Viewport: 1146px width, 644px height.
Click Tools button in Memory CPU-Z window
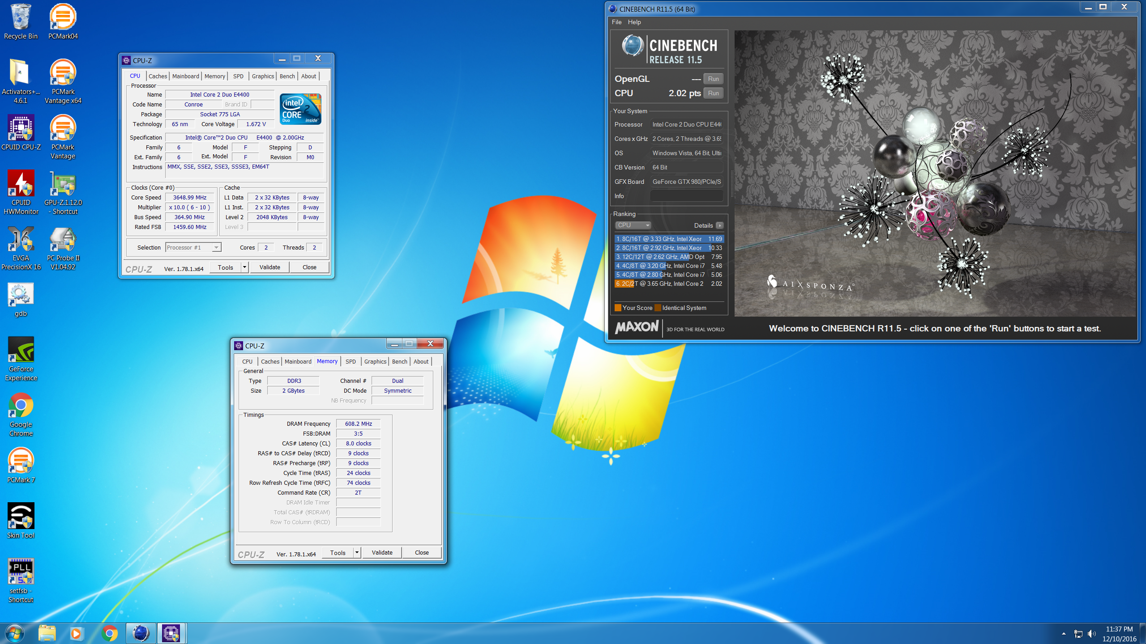tap(338, 552)
